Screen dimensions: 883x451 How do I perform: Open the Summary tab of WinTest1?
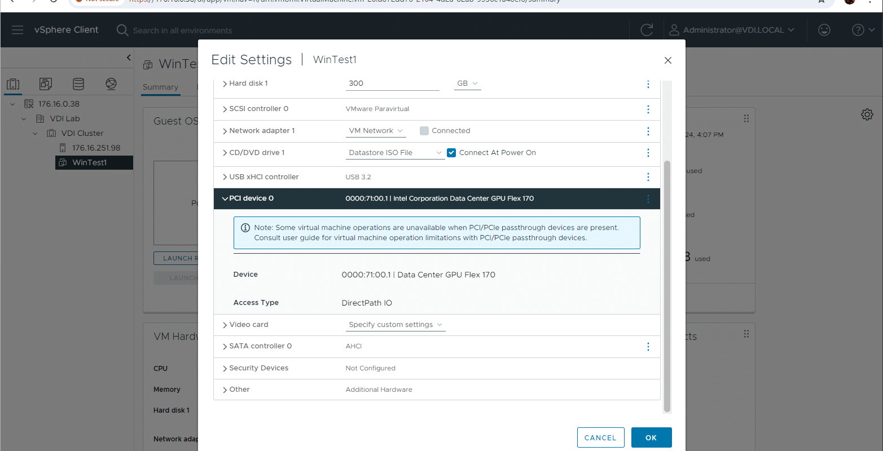coord(160,87)
